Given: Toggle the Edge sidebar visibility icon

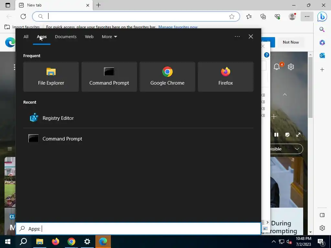Looking at the screenshot, I should [x=322, y=215].
